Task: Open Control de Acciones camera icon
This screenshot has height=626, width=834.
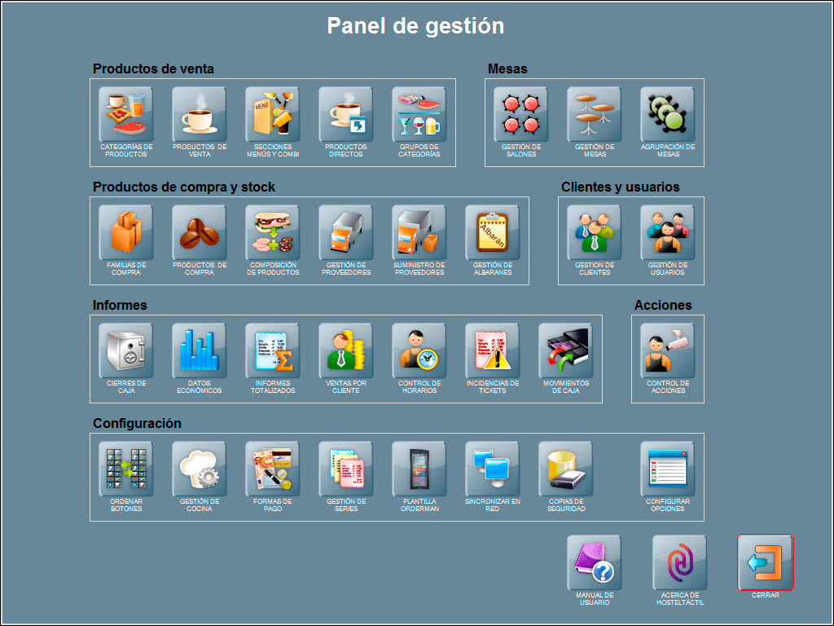Action: tap(667, 350)
